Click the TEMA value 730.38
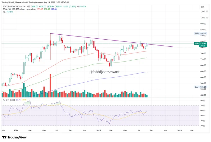The image size is (211, 142). click(47, 9)
